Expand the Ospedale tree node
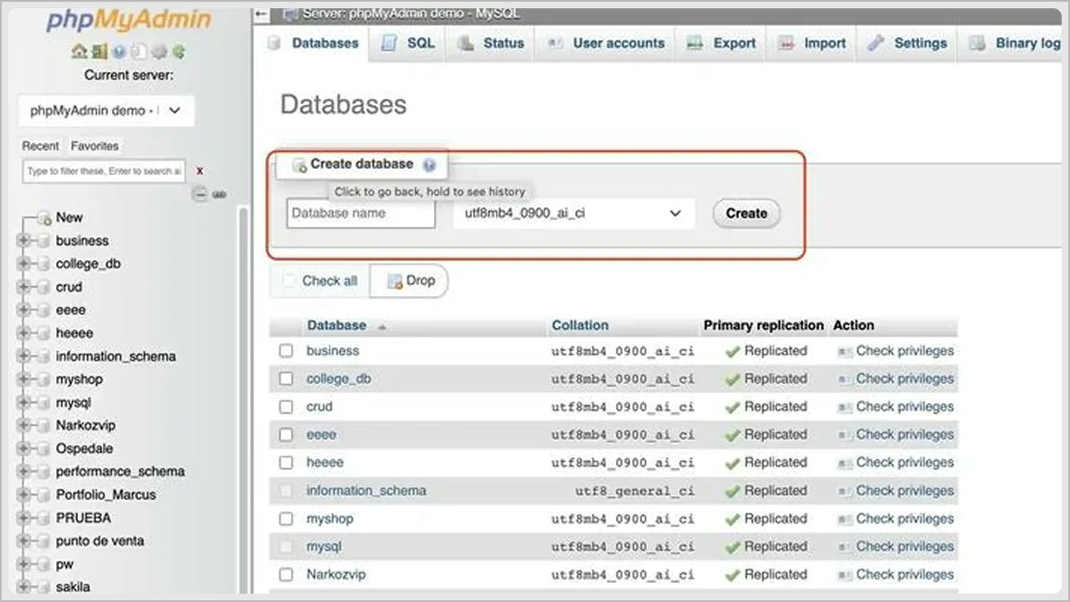This screenshot has height=602, width=1070. (x=23, y=449)
